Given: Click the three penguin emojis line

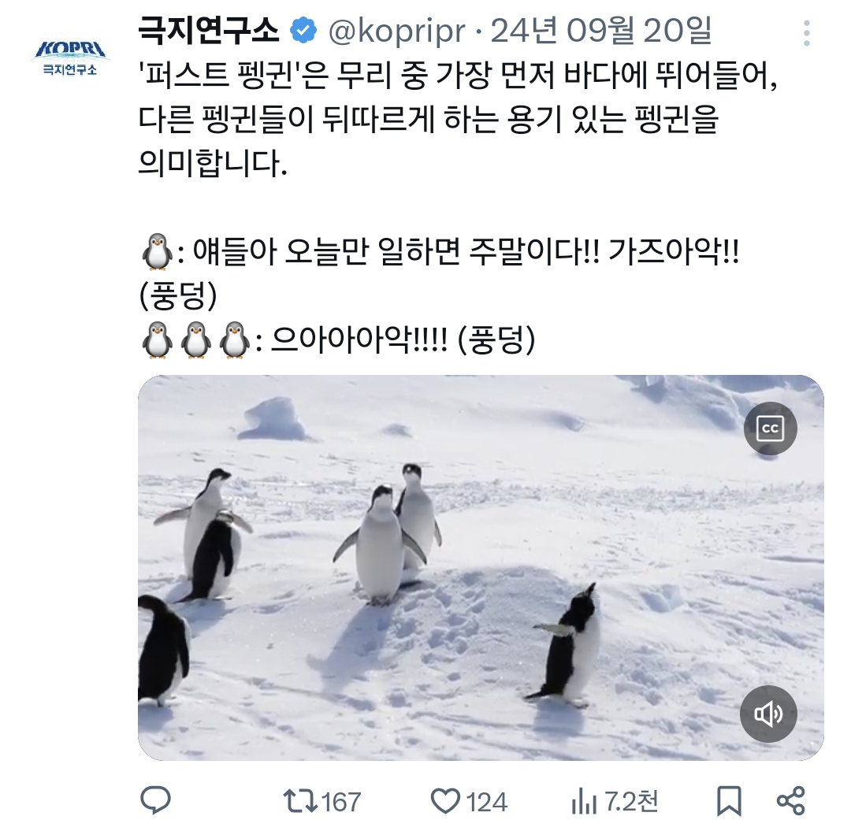Looking at the screenshot, I should [x=337, y=340].
